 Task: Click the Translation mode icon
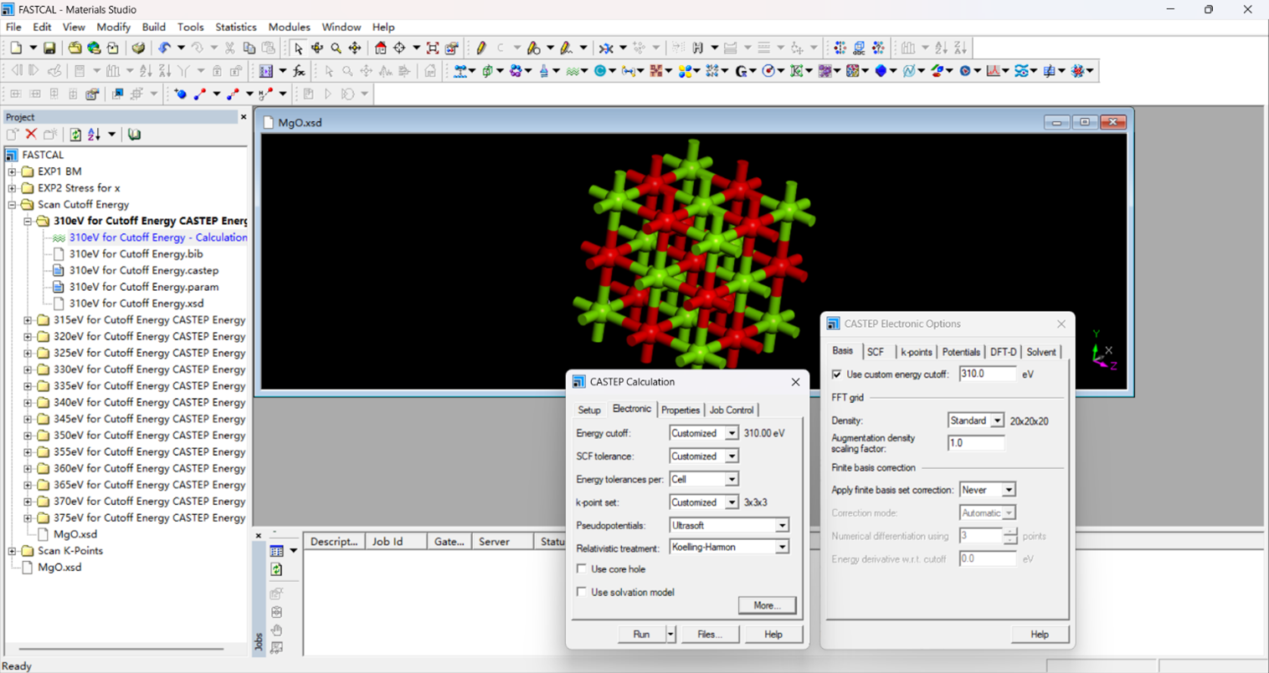[x=354, y=48]
